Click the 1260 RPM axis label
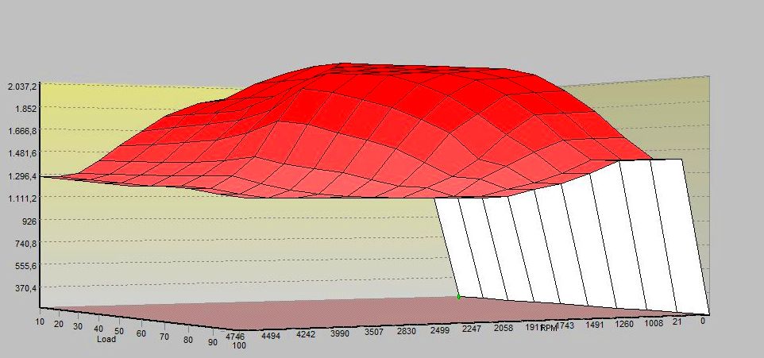The width and height of the screenshot is (764, 358). click(x=625, y=323)
